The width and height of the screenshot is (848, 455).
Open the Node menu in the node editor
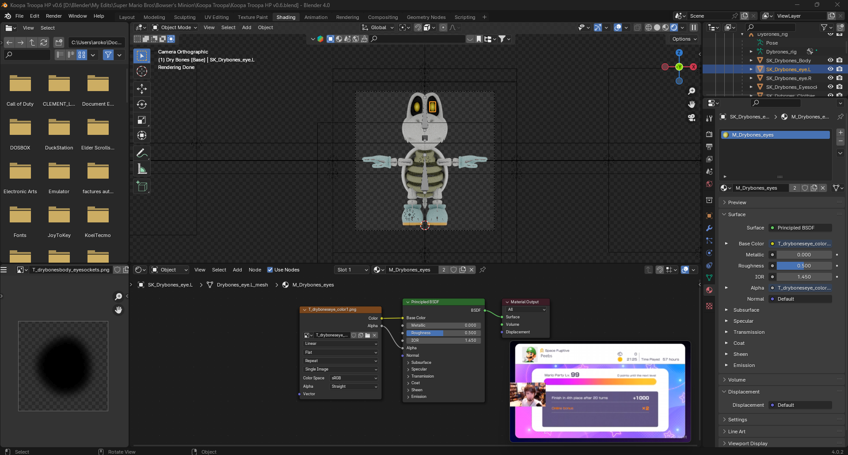click(x=255, y=270)
